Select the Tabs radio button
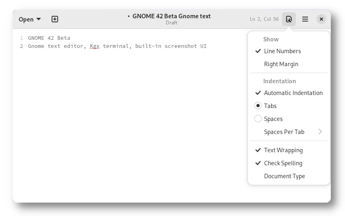This screenshot has height=216, width=345. [x=258, y=106]
